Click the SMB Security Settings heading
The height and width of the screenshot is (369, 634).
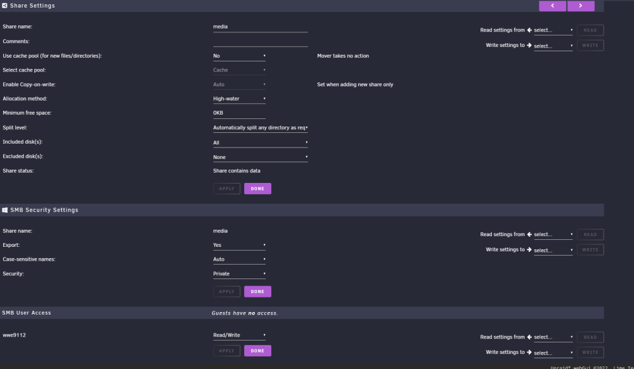click(x=44, y=210)
